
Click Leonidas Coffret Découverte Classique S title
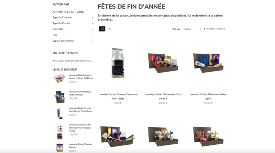[x=163, y=96]
